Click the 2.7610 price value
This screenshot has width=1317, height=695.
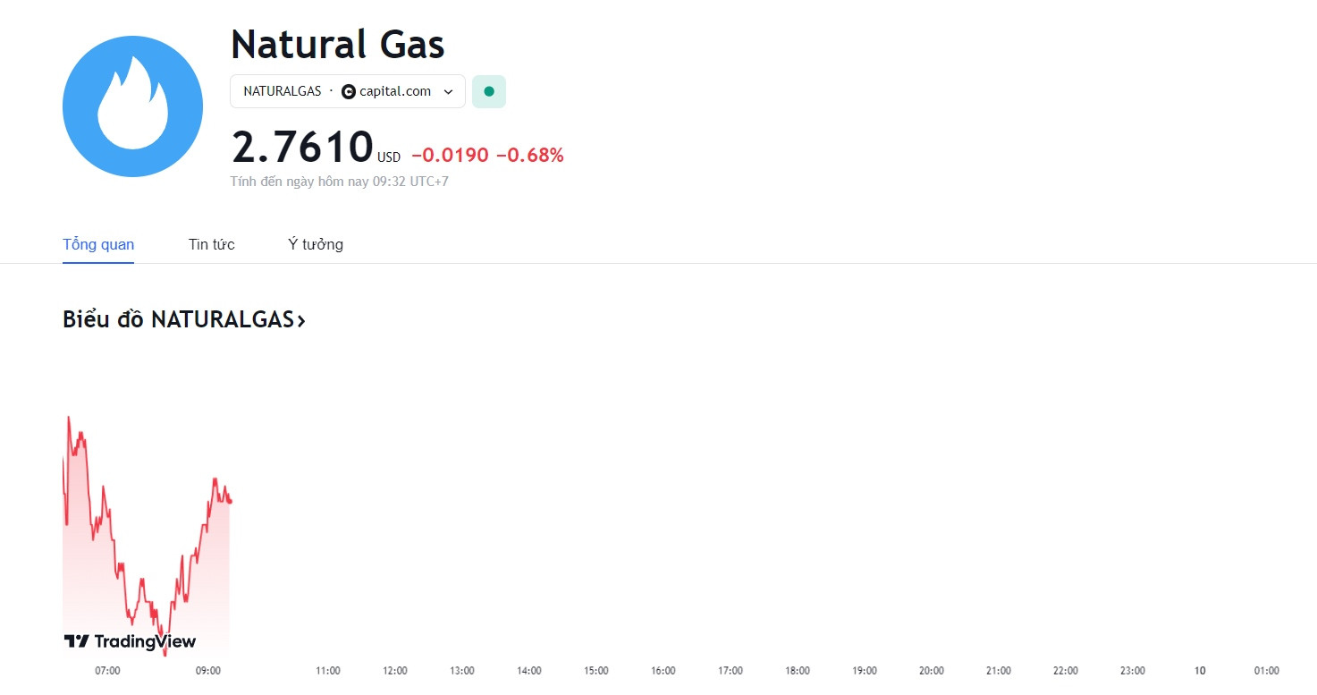pos(302,148)
